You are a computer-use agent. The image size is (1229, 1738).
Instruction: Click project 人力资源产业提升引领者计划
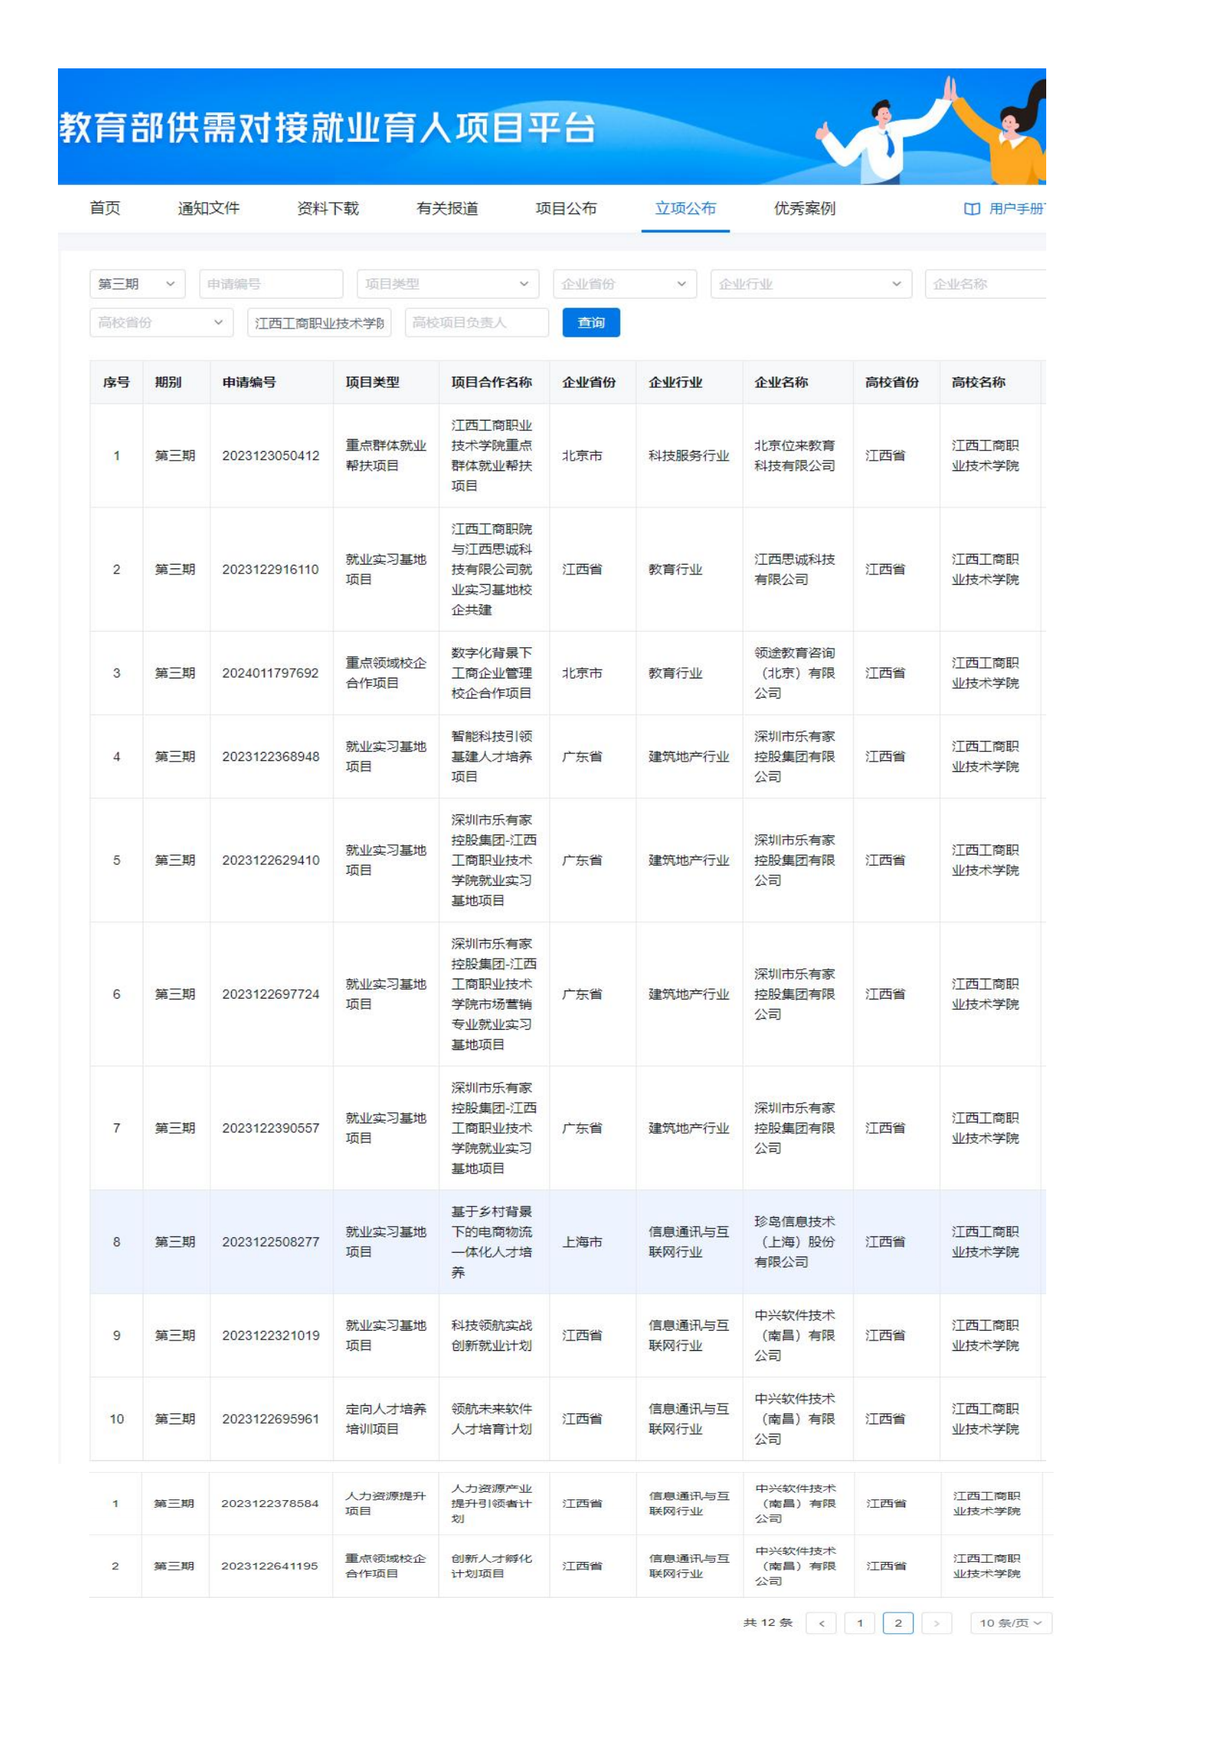coord(492,1503)
